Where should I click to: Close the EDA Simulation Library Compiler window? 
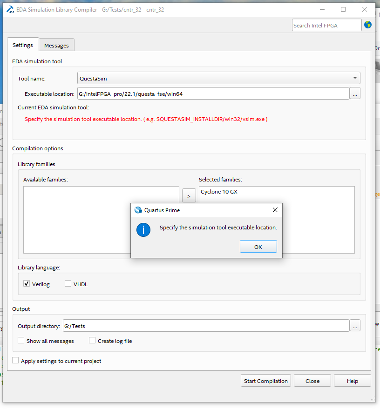pos(365,10)
